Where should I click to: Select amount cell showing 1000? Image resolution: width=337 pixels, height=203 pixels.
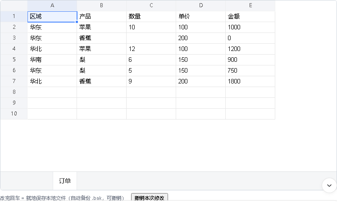click(250, 27)
